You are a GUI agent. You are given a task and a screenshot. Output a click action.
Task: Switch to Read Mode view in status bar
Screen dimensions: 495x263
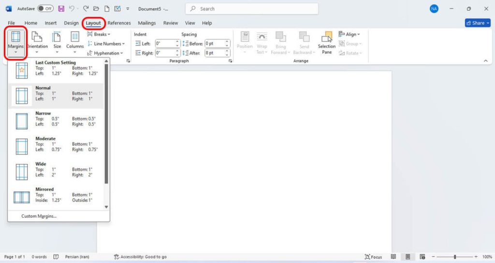393,257
